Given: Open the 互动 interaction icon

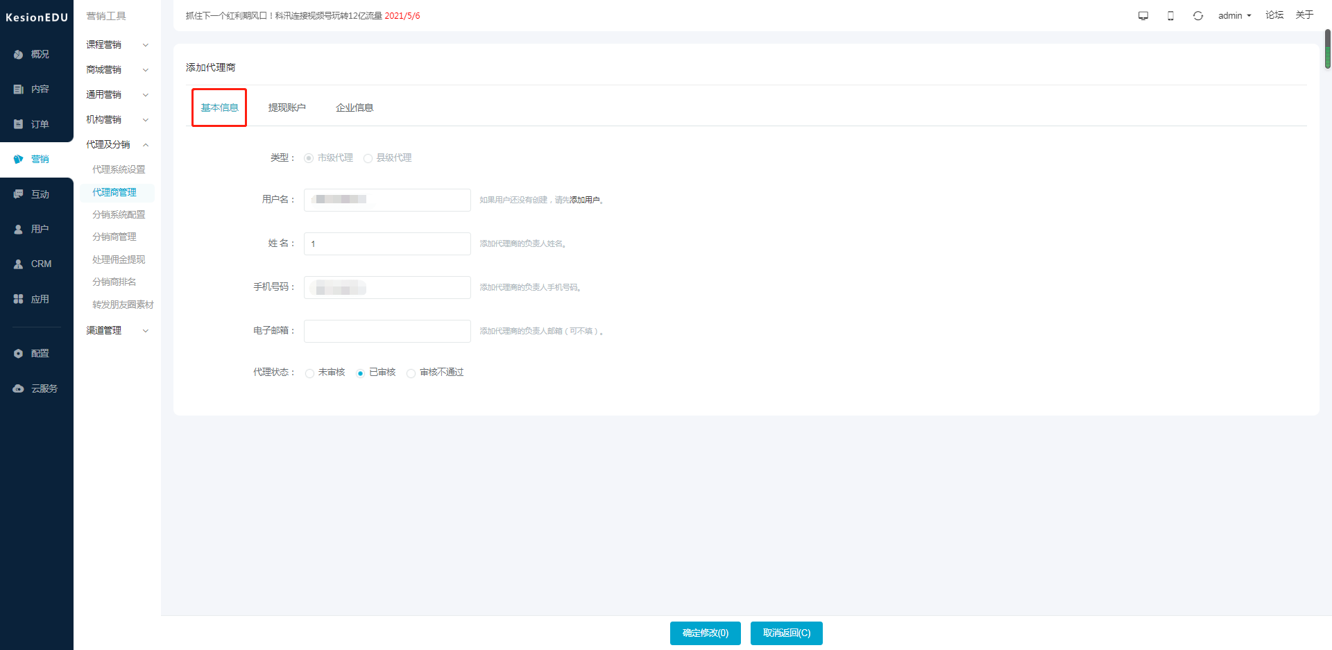Looking at the screenshot, I should pos(18,194).
